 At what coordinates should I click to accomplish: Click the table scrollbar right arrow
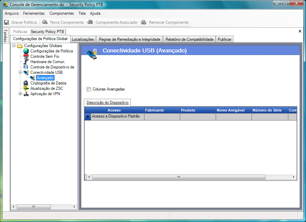294,177
